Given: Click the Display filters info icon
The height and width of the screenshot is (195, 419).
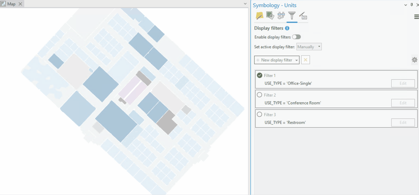Looking at the screenshot, I should (287, 28).
